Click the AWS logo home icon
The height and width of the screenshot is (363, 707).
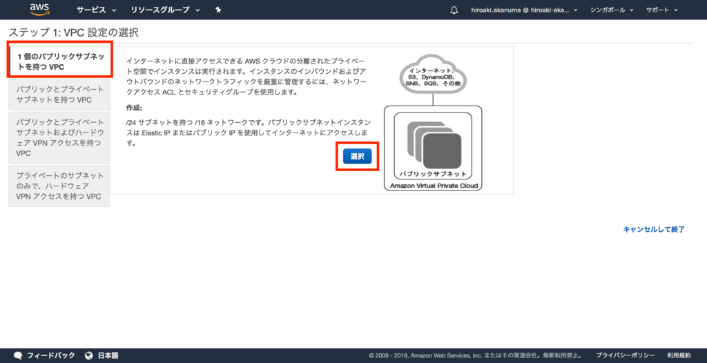39,10
